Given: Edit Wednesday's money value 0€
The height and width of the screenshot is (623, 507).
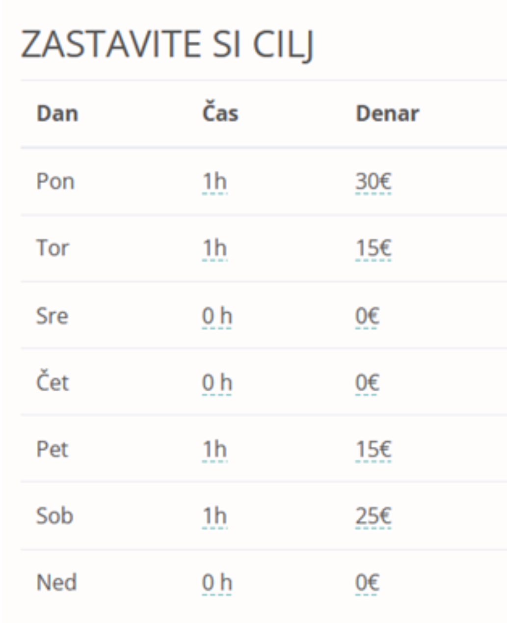Looking at the screenshot, I should coord(368,316).
